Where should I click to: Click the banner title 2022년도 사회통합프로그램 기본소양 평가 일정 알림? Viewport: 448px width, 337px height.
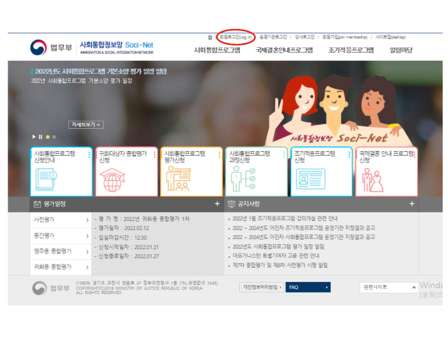click(x=101, y=72)
